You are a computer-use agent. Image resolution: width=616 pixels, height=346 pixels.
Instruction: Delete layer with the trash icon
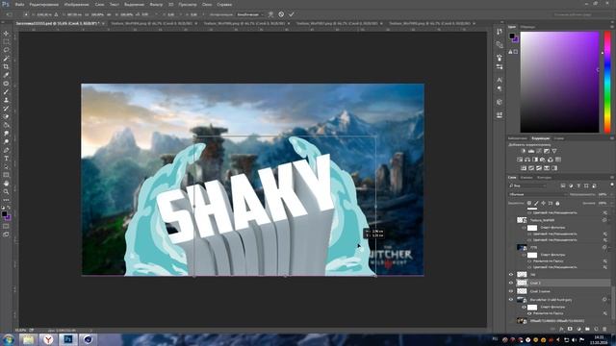[x=604, y=329]
